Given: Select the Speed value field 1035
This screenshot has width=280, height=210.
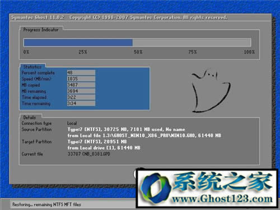Looking at the screenshot, I should (x=81, y=79).
